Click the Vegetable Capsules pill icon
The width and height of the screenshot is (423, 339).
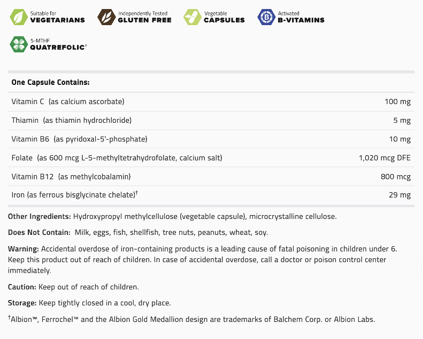[x=193, y=17]
